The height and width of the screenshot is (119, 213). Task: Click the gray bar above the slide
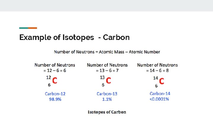pyautogui.click(x=106, y=6)
